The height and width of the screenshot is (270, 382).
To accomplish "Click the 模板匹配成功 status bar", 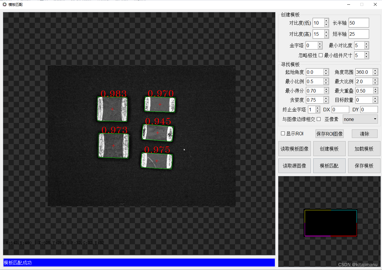I will click(139, 263).
